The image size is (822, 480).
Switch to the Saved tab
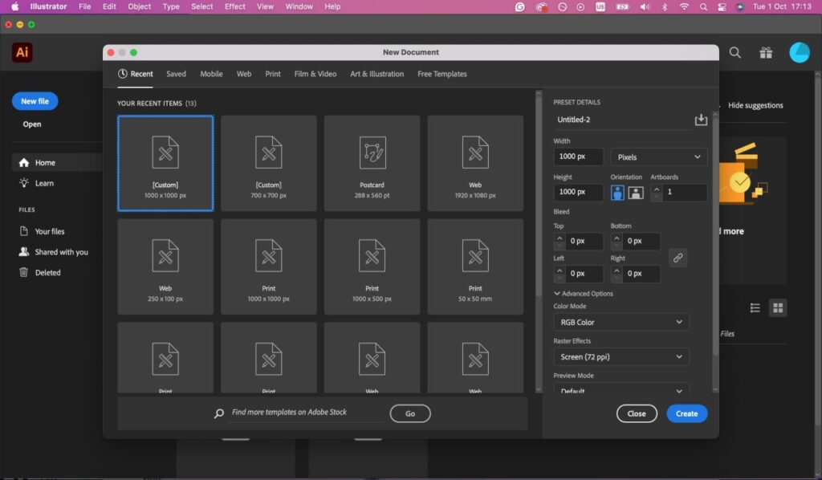pos(176,74)
